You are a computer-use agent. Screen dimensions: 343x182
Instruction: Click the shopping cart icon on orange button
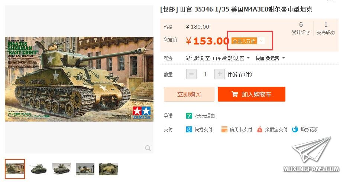(235, 94)
